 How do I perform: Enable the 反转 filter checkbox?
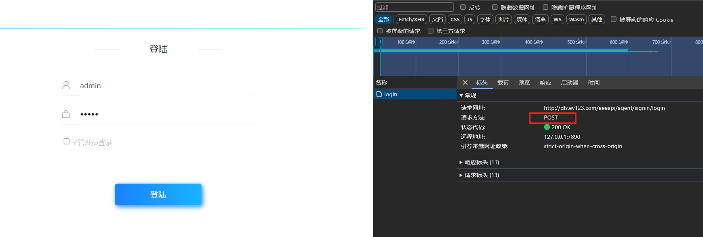(x=463, y=7)
